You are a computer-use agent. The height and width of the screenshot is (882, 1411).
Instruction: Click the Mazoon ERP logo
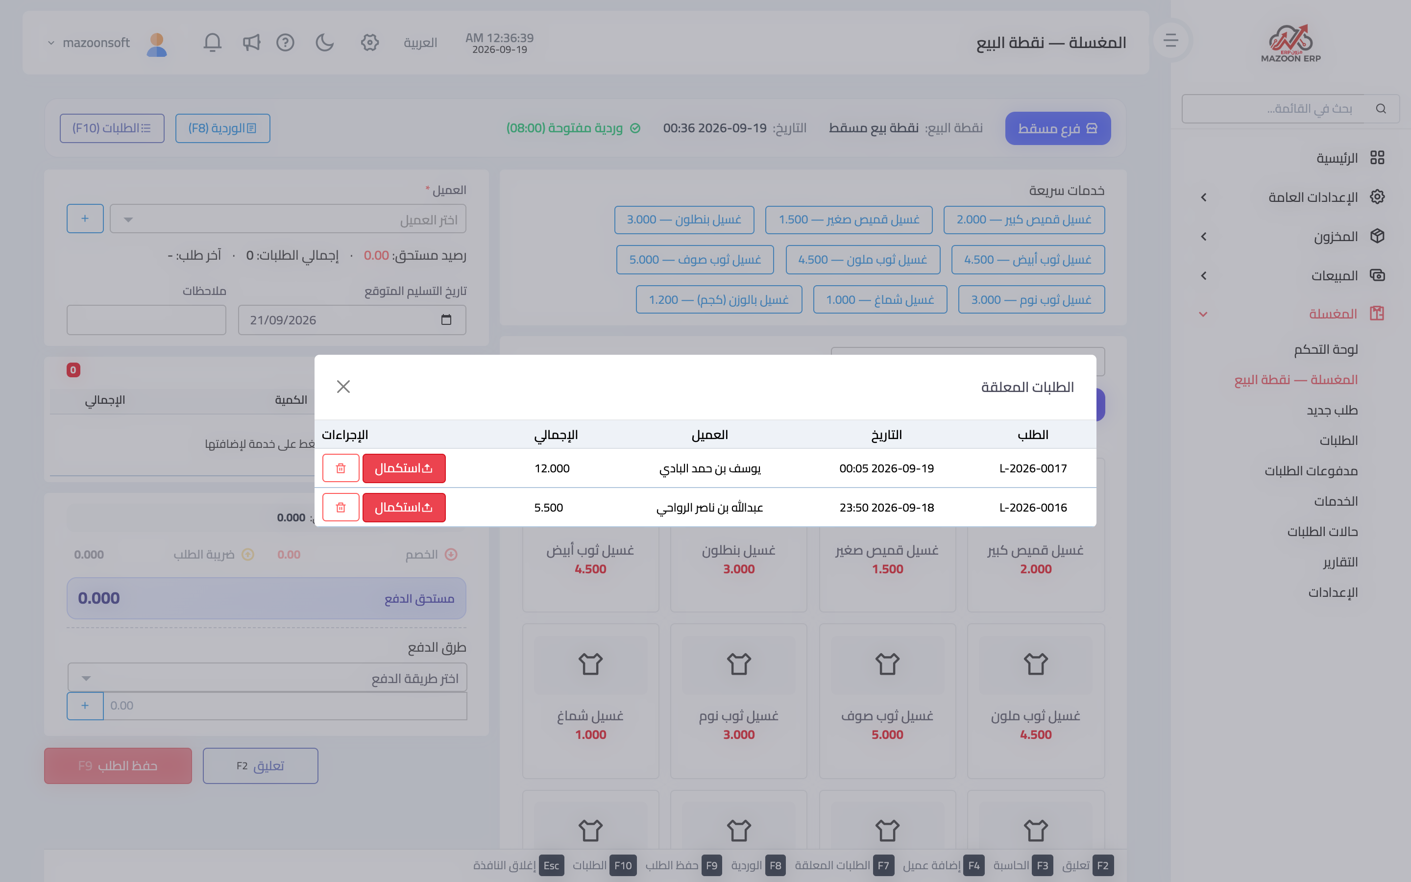click(x=1291, y=43)
